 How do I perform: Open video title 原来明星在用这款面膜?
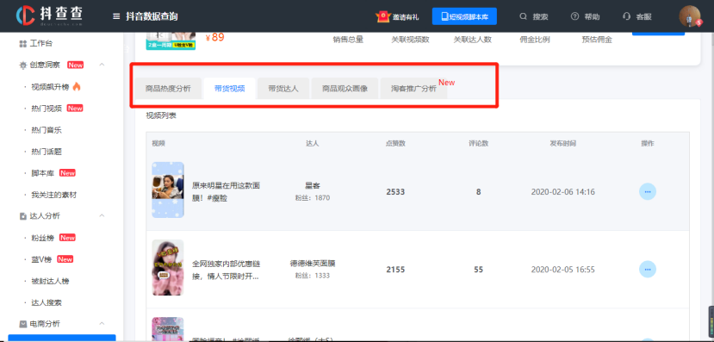tap(227, 192)
